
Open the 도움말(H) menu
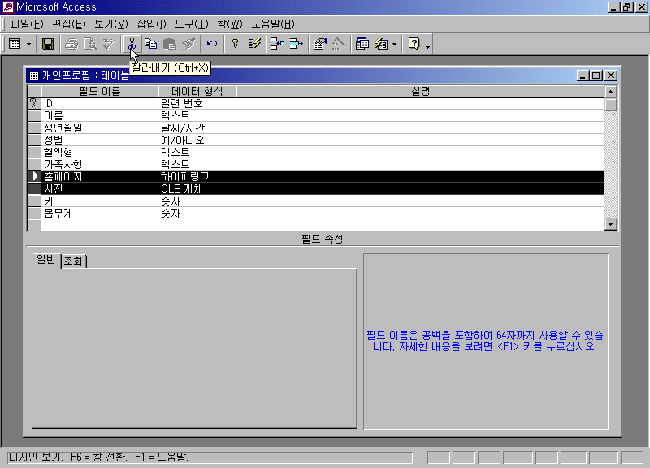[x=272, y=24]
